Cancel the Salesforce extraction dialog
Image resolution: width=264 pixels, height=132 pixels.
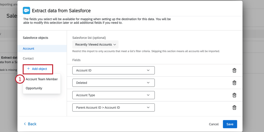point(214,124)
